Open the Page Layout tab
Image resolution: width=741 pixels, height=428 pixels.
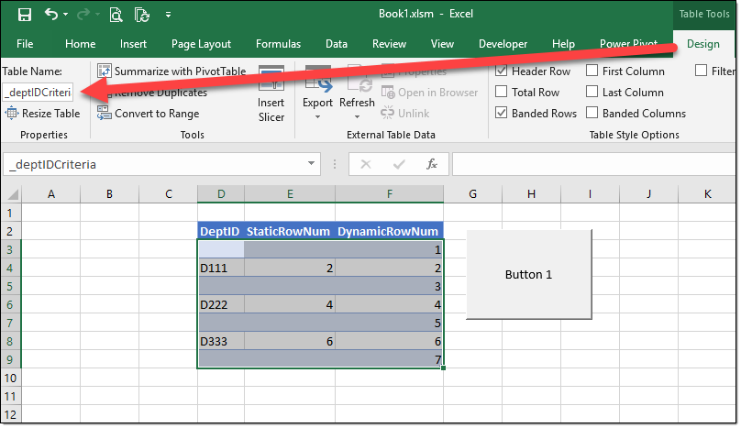[202, 44]
